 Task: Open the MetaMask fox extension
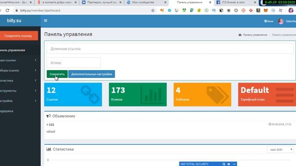point(265,11)
